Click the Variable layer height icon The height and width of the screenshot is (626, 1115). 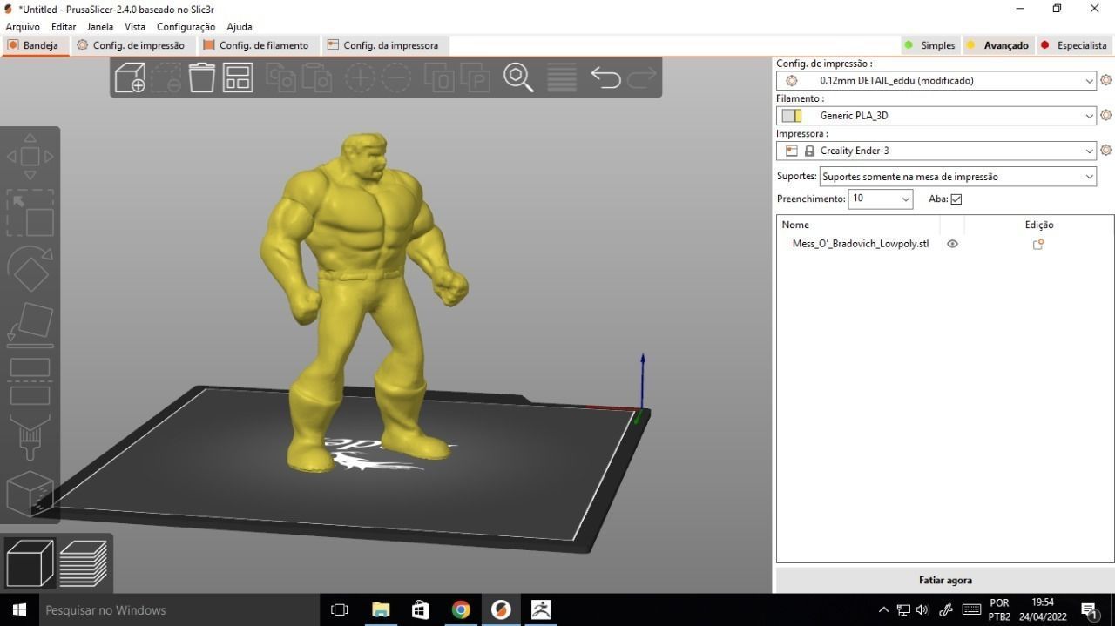(x=562, y=77)
